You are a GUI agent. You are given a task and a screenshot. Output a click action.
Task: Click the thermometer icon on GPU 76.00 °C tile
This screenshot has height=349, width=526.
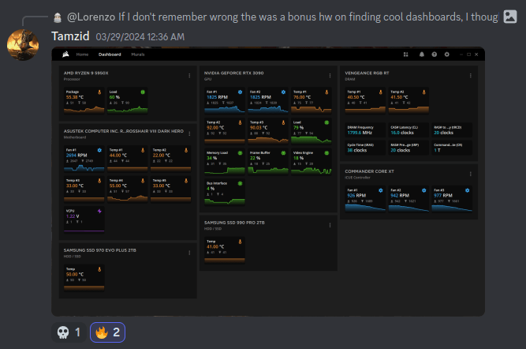tap(326, 92)
